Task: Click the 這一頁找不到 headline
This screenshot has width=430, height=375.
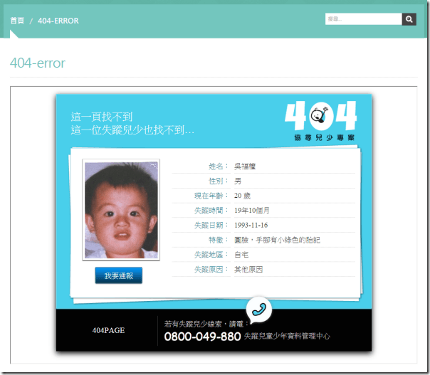Action: tap(102, 117)
